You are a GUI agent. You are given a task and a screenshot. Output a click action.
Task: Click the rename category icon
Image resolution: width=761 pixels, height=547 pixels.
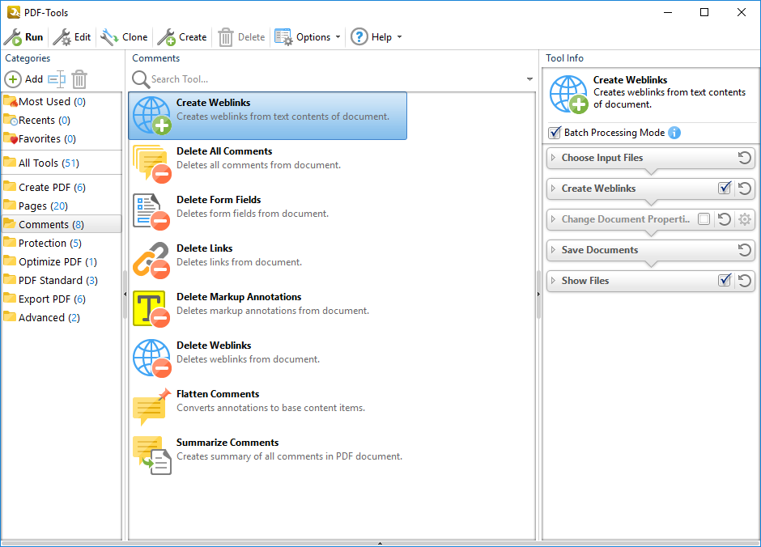[x=56, y=79]
